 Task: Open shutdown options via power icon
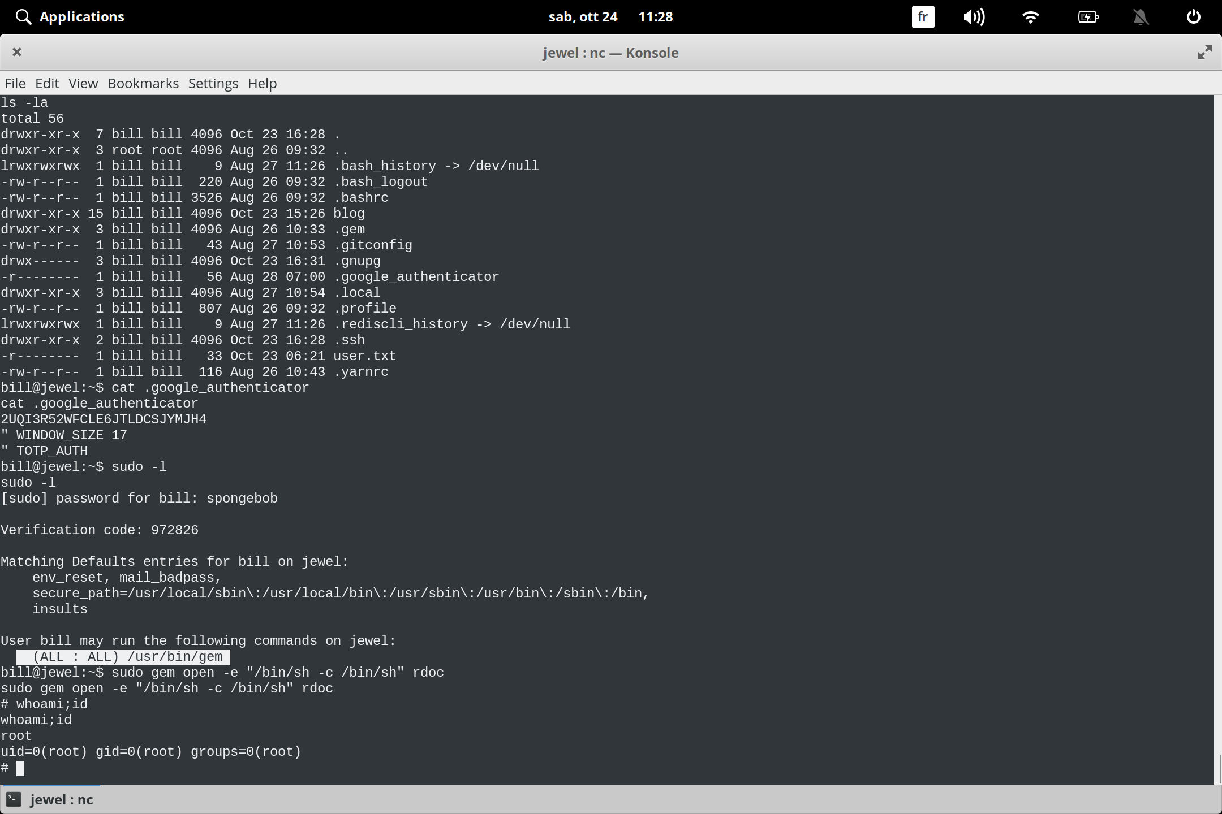tap(1194, 16)
